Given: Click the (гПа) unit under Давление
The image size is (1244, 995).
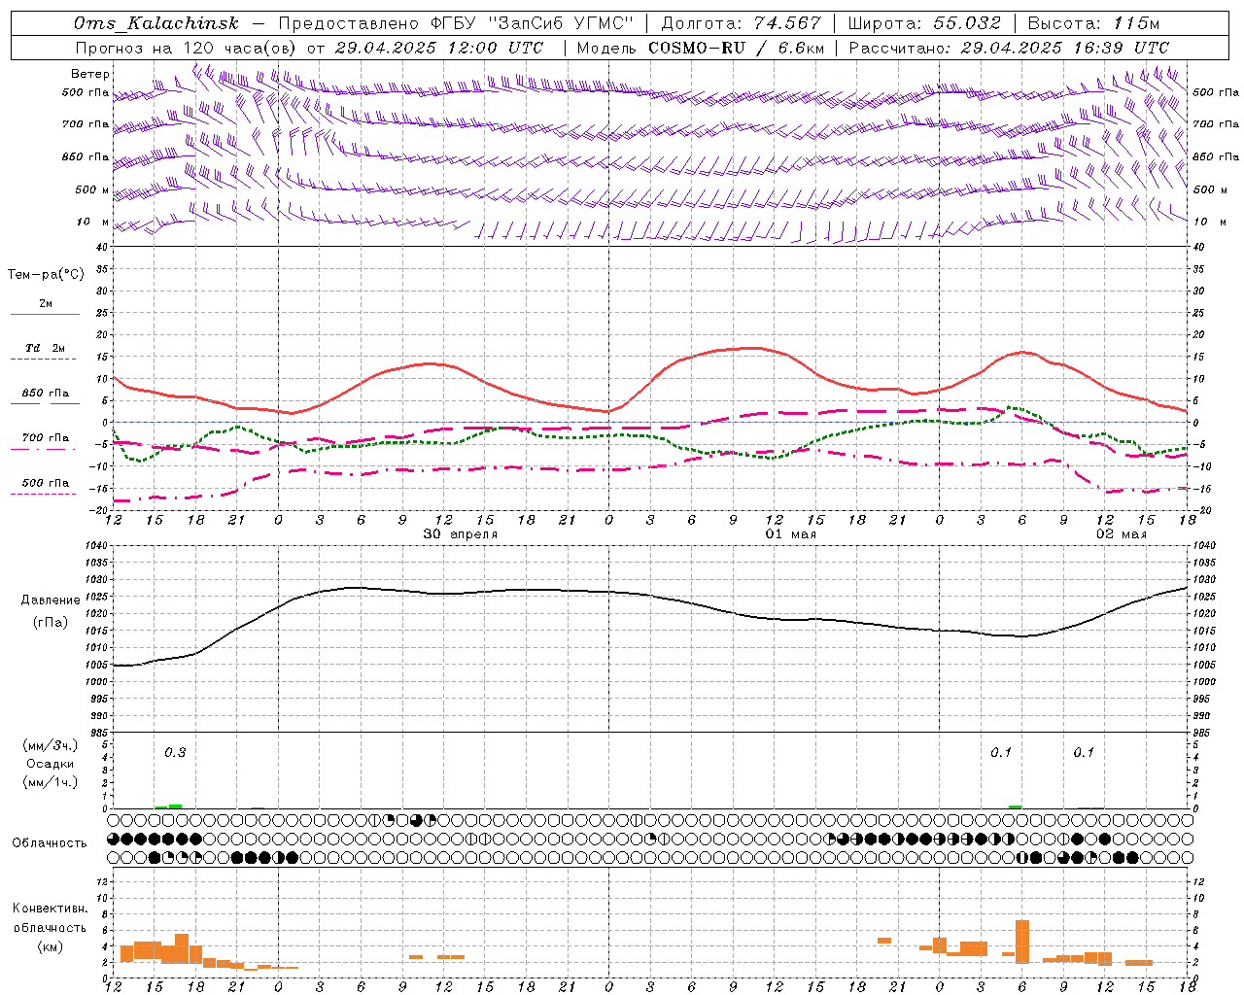Looking at the screenshot, I should click(x=50, y=623).
